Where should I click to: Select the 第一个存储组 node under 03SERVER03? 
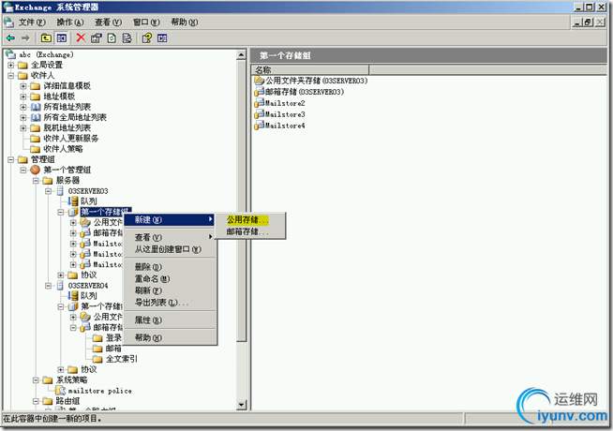106,212
